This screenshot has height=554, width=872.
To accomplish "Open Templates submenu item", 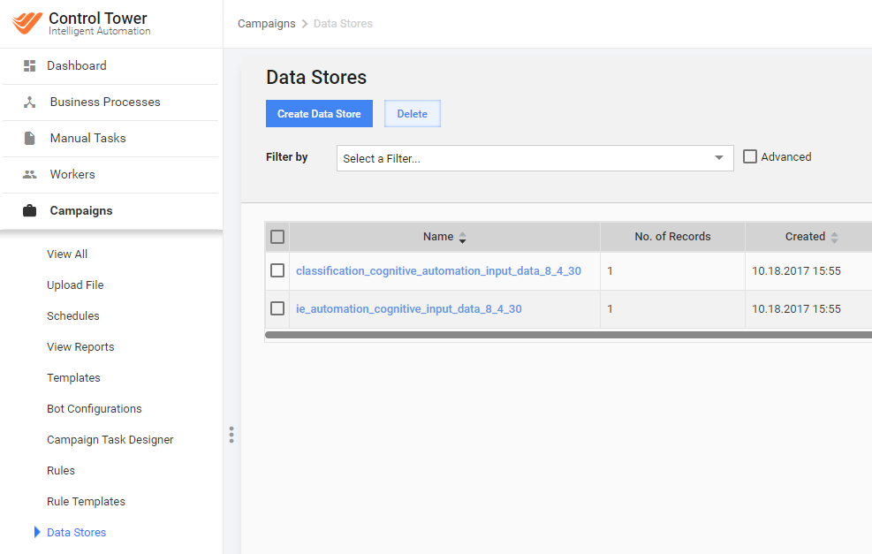I will pyautogui.click(x=73, y=377).
